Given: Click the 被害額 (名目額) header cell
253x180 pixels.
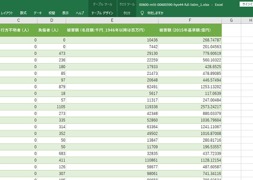Looking at the screenshot, I should click(112, 30).
